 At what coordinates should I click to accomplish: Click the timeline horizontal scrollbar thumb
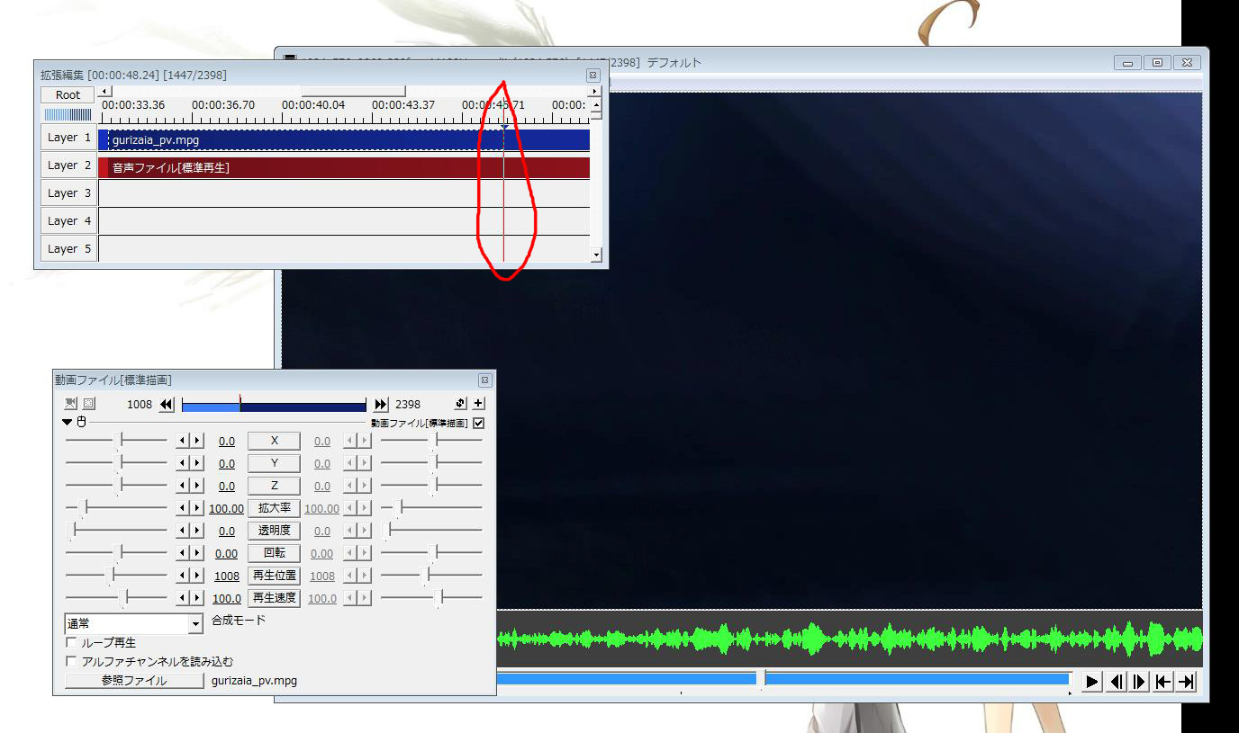pyautogui.click(x=353, y=91)
